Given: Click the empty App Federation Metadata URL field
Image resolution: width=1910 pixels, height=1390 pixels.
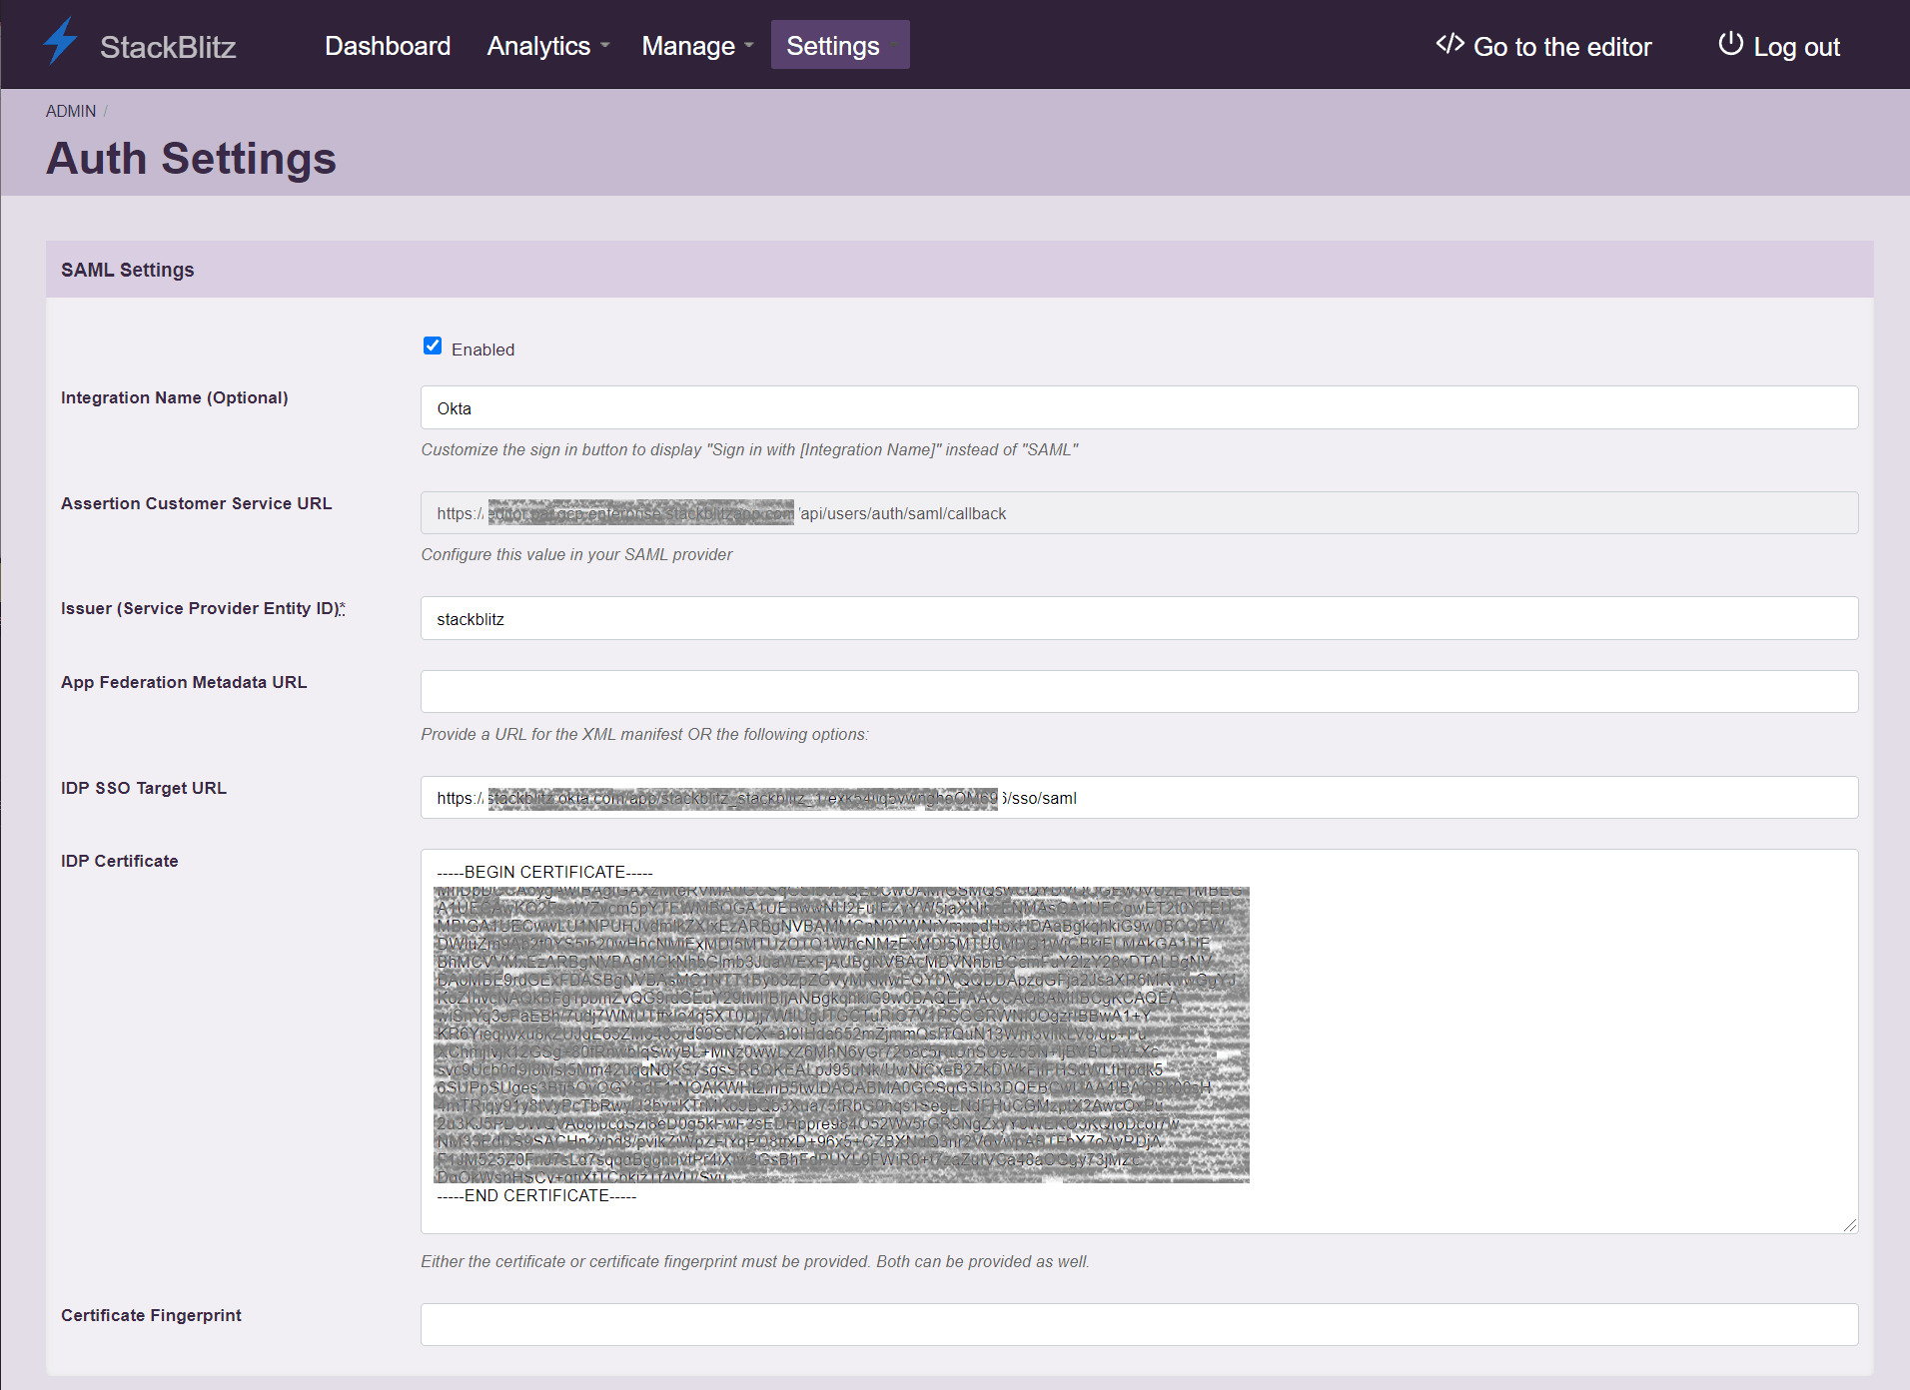Looking at the screenshot, I should coord(1137,691).
